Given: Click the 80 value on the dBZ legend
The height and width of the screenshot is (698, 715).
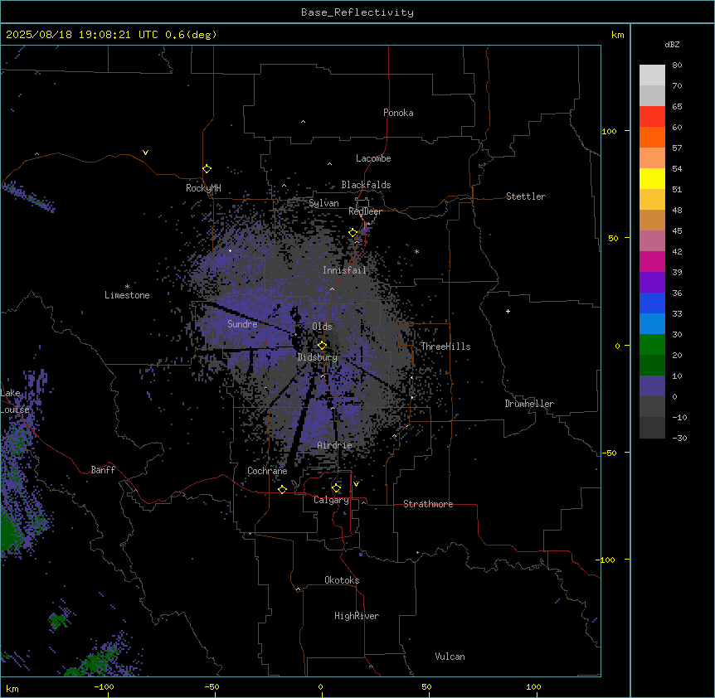Looking at the screenshot, I should pos(677,65).
